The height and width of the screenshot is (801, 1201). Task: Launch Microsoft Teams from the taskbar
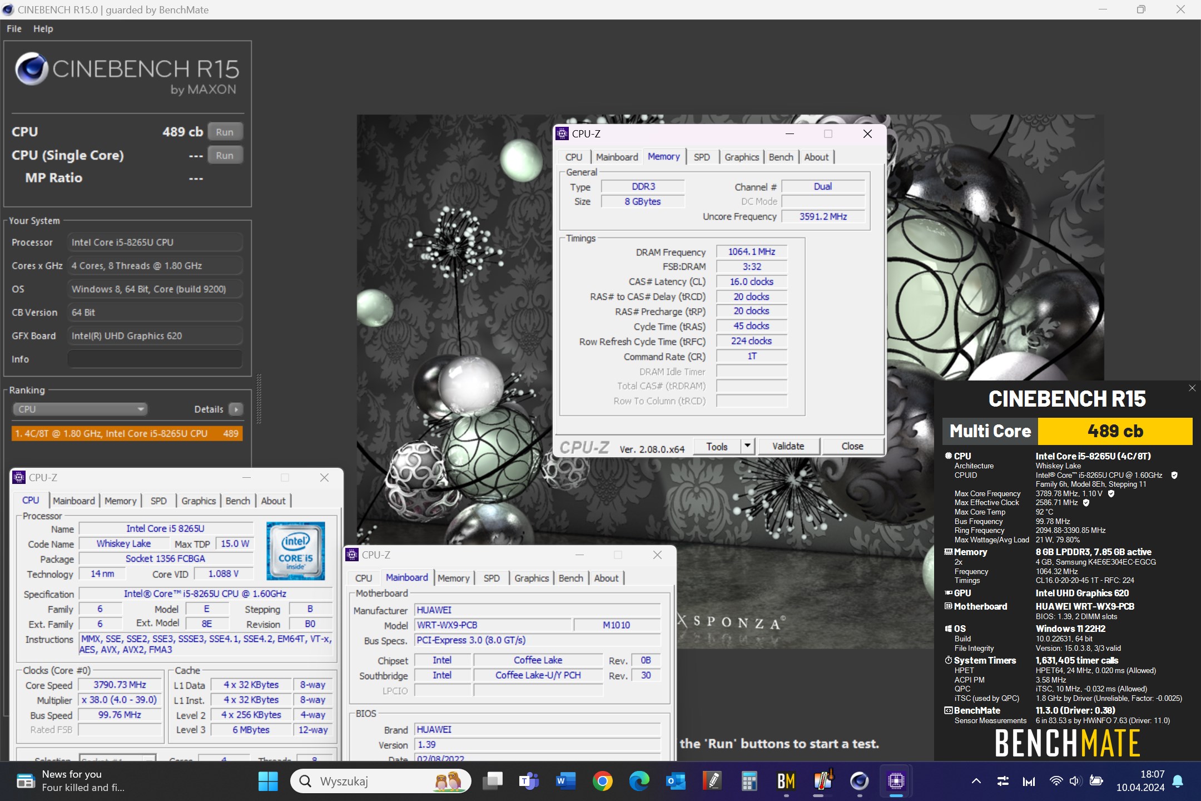528,782
